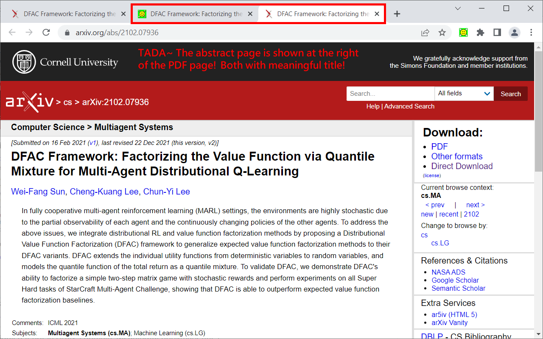Click the arXiv logo
543x339 pixels.
[30, 102]
